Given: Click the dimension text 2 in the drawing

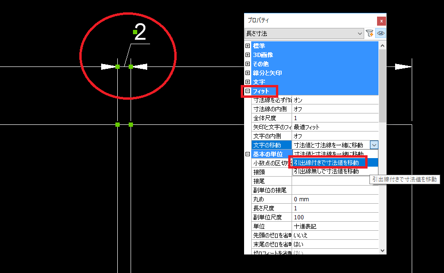Looking at the screenshot, I should [x=141, y=32].
